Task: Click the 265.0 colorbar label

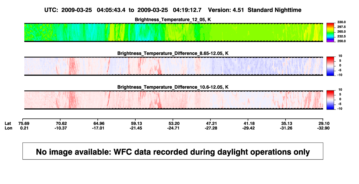Action: (342, 32)
